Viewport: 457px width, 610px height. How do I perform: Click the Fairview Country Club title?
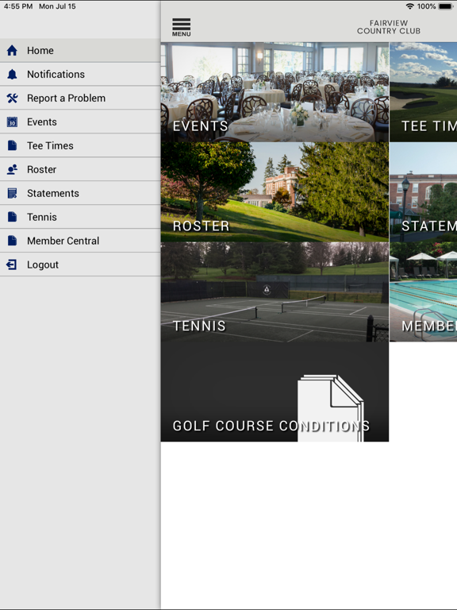[x=389, y=27]
